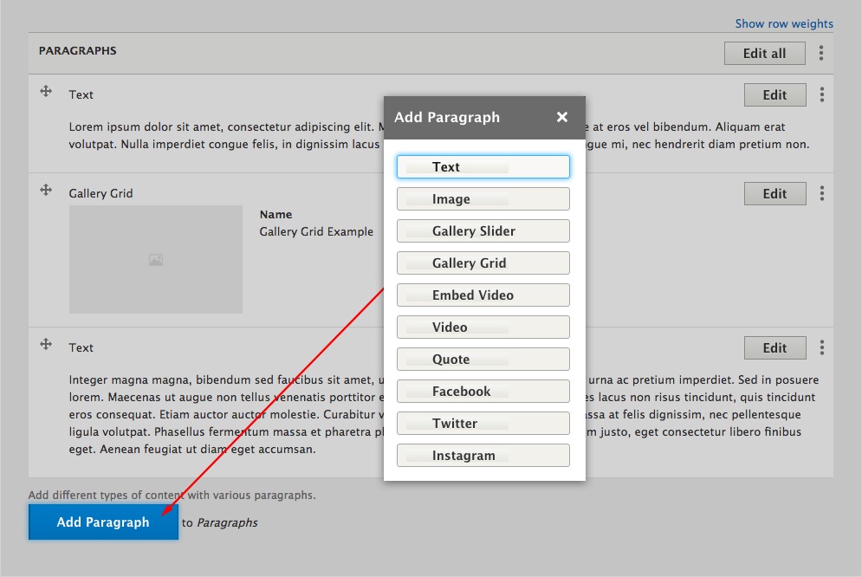Edit the last Text paragraph
The image size is (862, 577).
(x=775, y=348)
